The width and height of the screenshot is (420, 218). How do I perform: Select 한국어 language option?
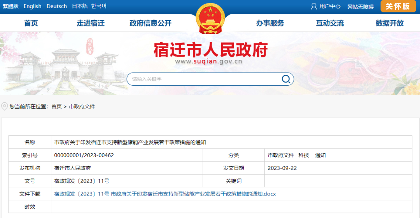tap(99, 6)
